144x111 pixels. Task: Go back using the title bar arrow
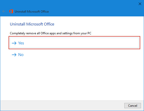click(4, 11)
